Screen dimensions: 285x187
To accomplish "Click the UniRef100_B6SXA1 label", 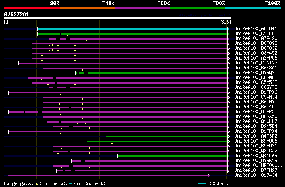I will (256, 68).
